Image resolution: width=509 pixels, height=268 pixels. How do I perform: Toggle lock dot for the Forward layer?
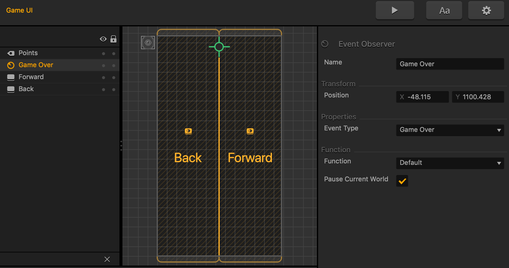[x=114, y=78]
